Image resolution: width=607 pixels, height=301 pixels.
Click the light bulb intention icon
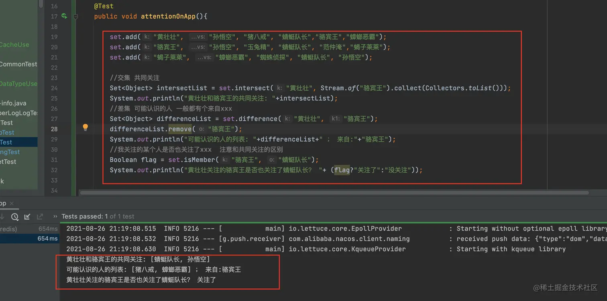point(85,127)
